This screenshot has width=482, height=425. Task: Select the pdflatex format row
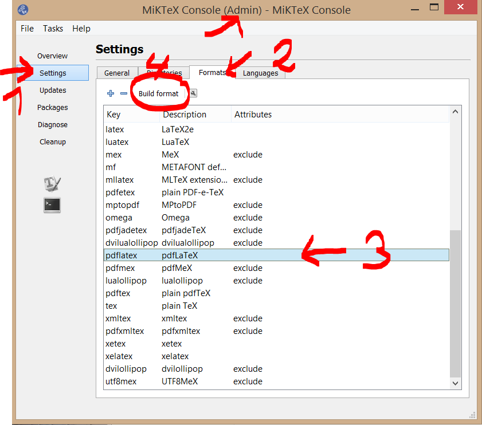tap(276, 255)
